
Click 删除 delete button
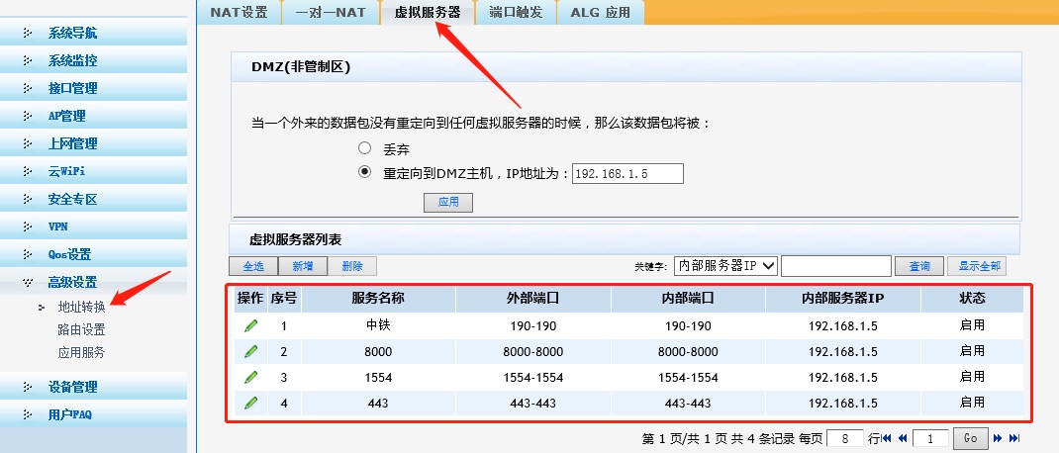pyautogui.click(x=352, y=266)
